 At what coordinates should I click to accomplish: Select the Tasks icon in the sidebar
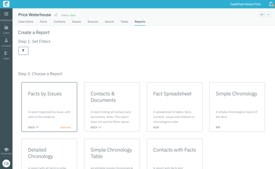click(x=6, y=54)
